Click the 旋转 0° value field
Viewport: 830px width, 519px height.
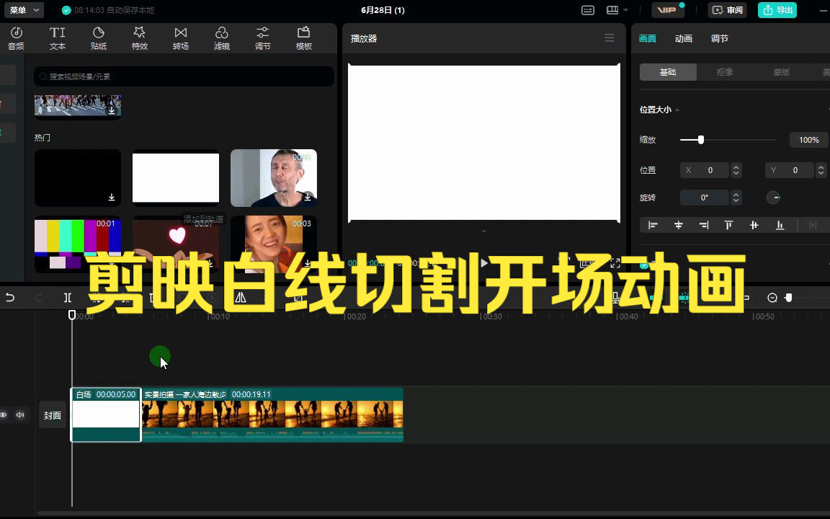coord(705,198)
